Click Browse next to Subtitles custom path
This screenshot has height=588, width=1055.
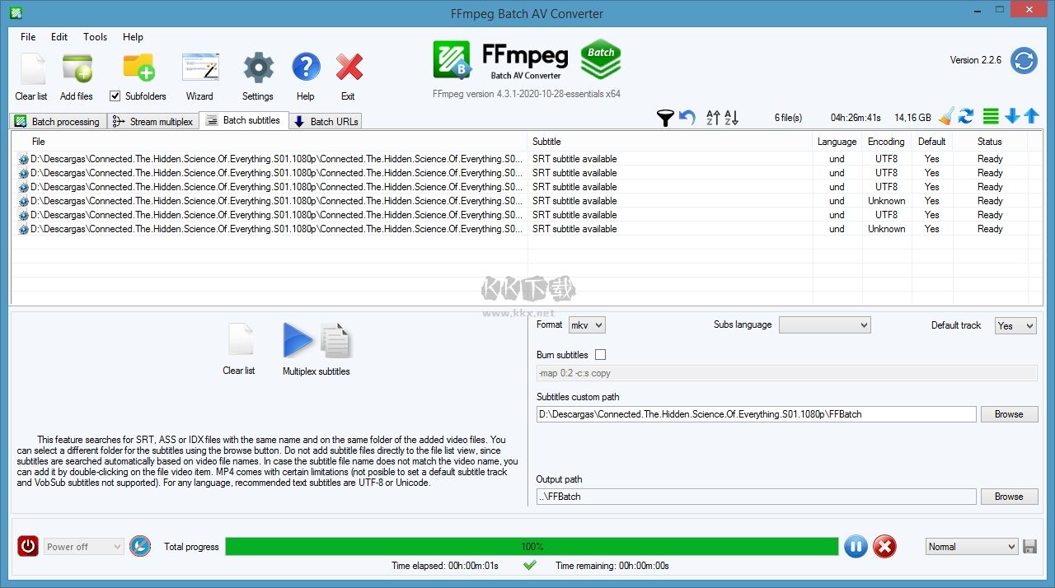pyautogui.click(x=1009, y=414)
